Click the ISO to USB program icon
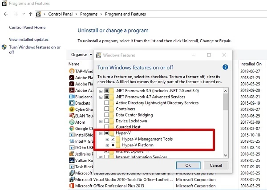The height and width of the screenshot is (190, 267). (72, 147)
